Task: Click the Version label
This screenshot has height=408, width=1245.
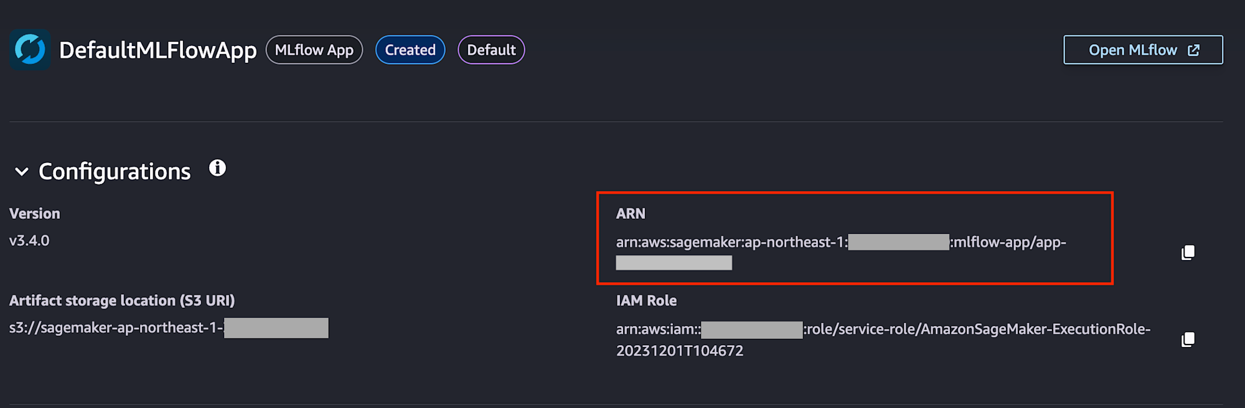Action: (35, 213)
